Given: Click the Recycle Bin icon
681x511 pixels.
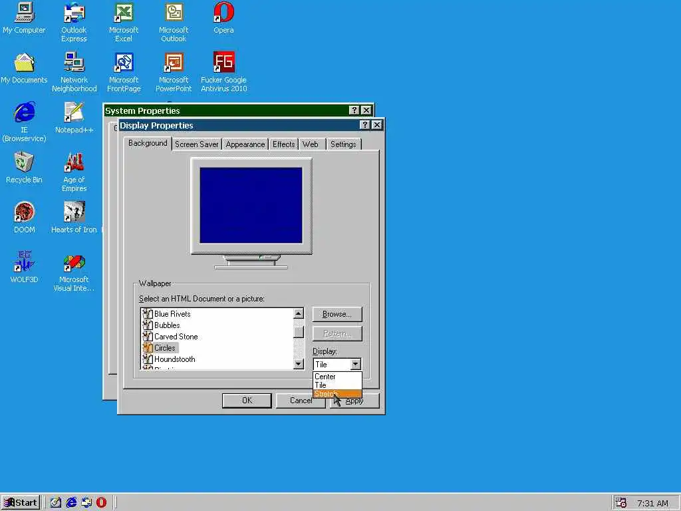Looking at the screenshot, I should [x=24, y=168].
